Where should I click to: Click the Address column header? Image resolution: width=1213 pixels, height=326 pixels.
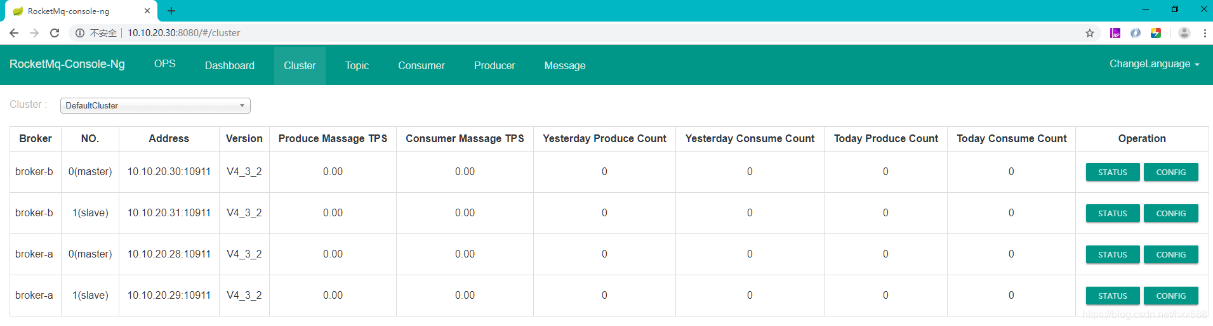coord(169,138)
